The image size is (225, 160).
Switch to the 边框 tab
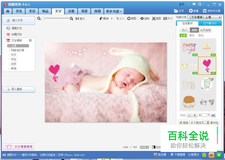click(71, 11)
